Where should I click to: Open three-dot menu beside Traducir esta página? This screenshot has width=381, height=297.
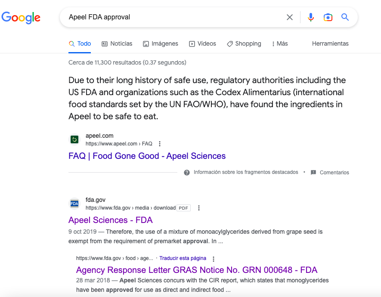coord(214,259)
